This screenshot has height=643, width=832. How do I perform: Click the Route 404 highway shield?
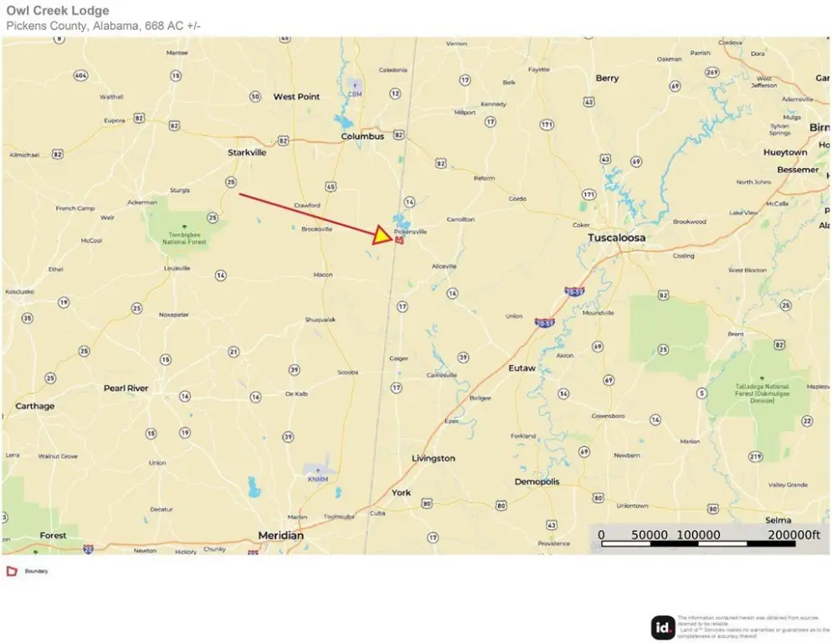pyautogui.click(x=80, y=75)
